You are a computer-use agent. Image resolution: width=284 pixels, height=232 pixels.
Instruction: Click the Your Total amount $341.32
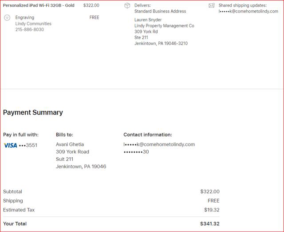[x=209, y=224]
